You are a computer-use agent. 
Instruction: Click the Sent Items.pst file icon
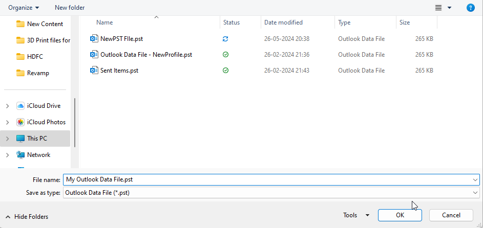pos(94,71)
